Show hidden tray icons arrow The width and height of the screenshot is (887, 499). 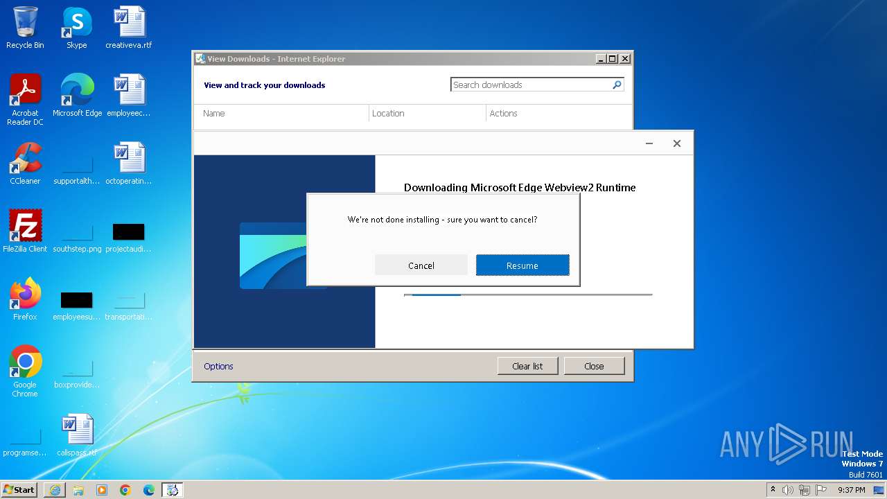(x=773, y=489)
